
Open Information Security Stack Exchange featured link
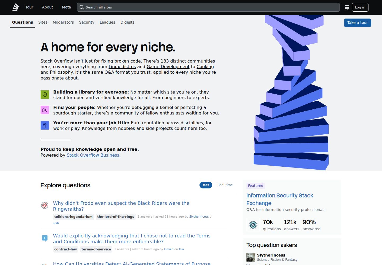point(280,199)
